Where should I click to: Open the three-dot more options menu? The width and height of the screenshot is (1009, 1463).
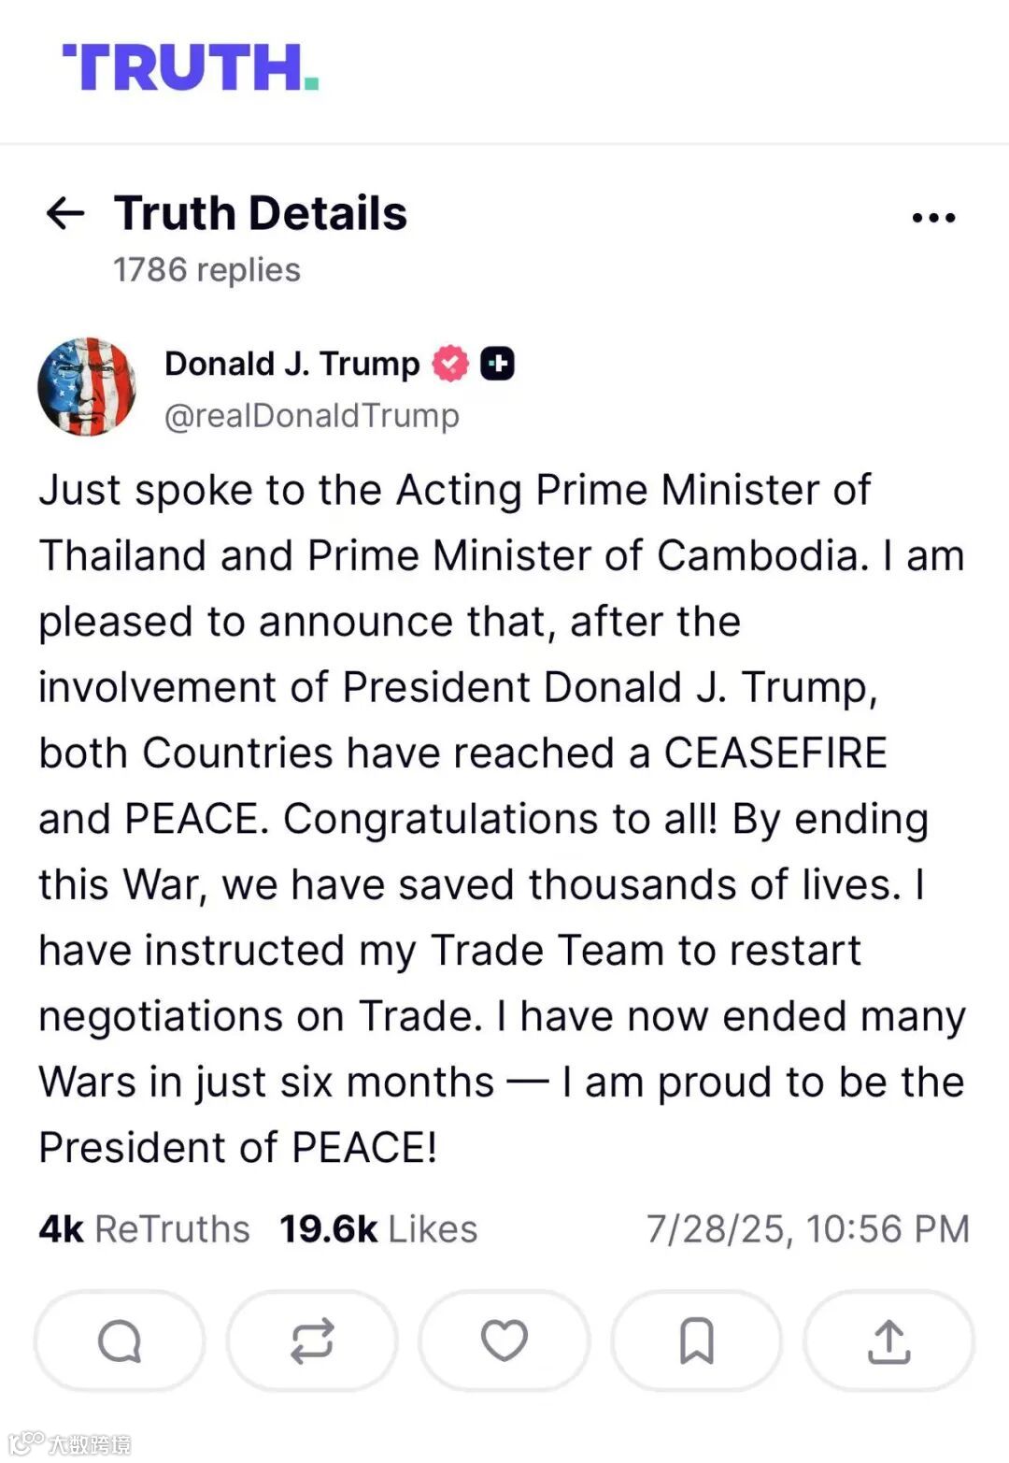tap(933, 218)
